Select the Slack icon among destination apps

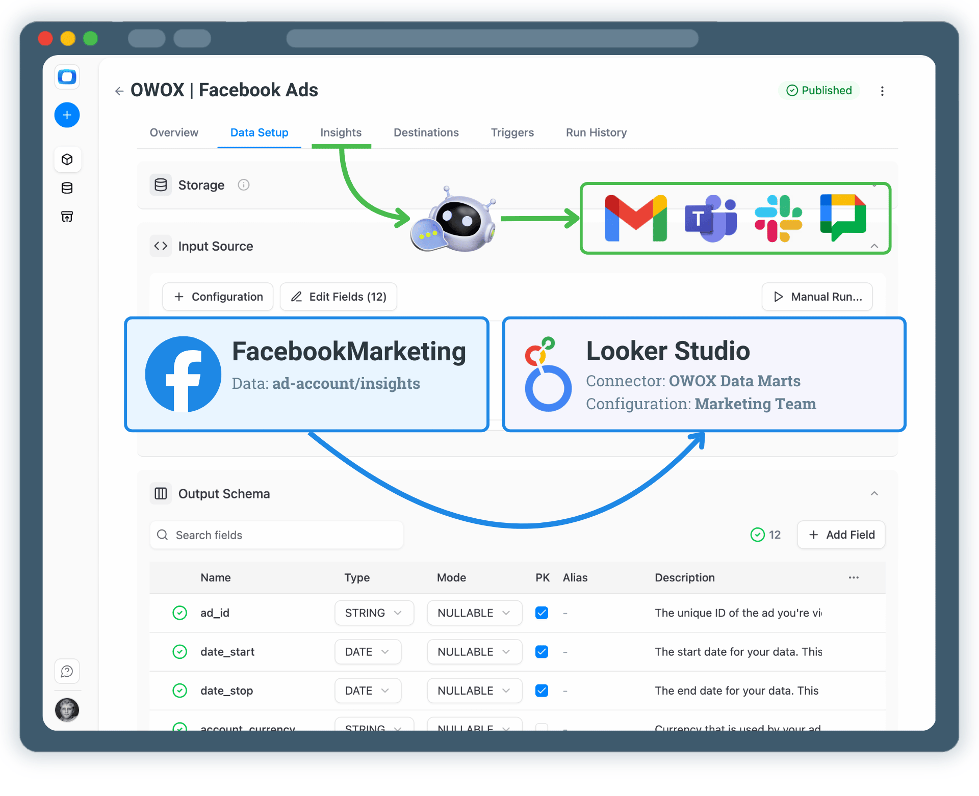777,218
